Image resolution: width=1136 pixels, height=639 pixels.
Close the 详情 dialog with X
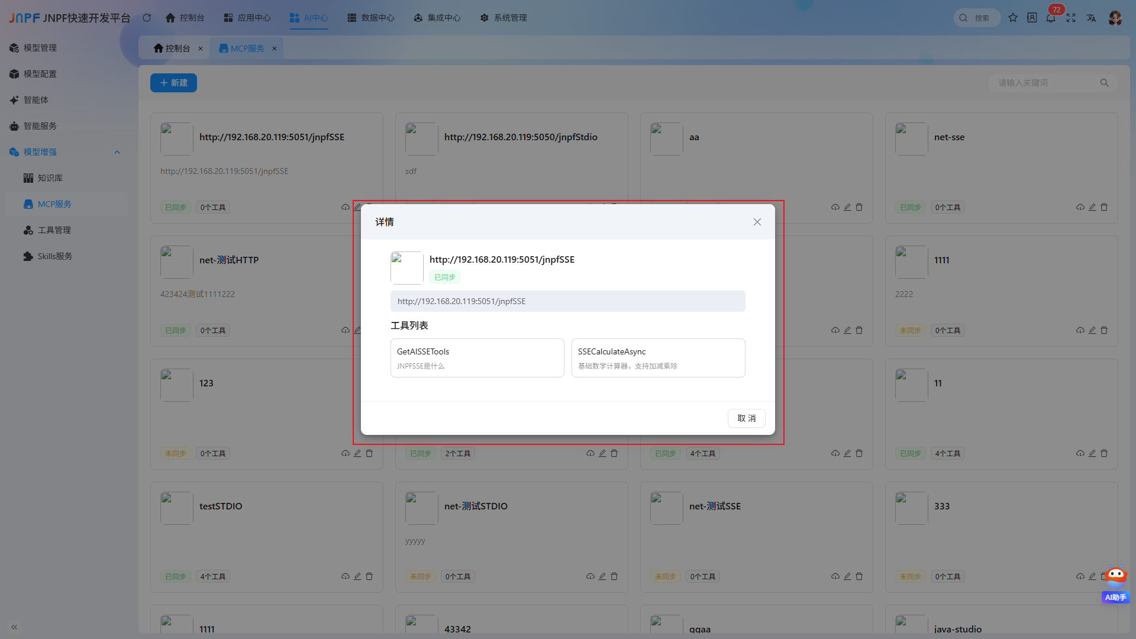757,222
